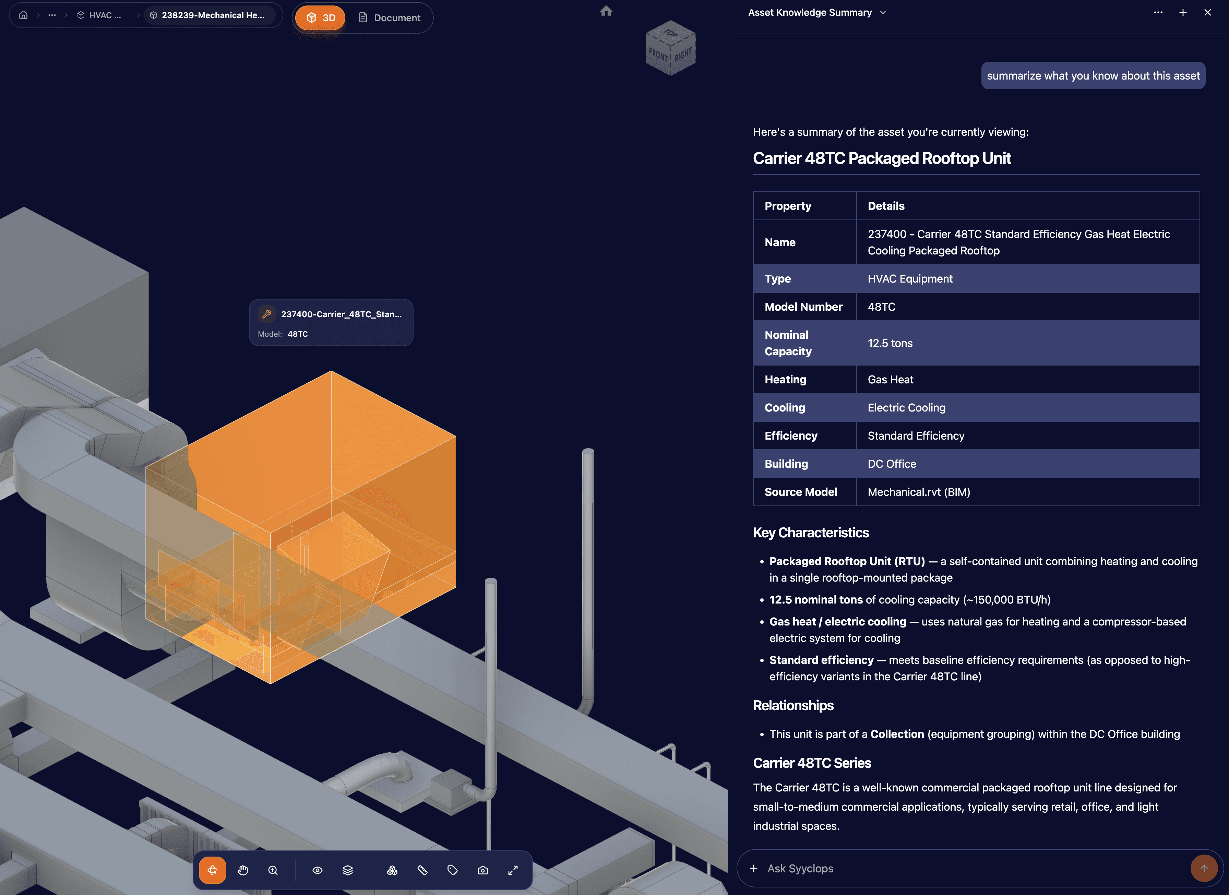This screenshot has width=1229, height=895.
Task: Reset camera with home view icon
Action: (606, 11)
